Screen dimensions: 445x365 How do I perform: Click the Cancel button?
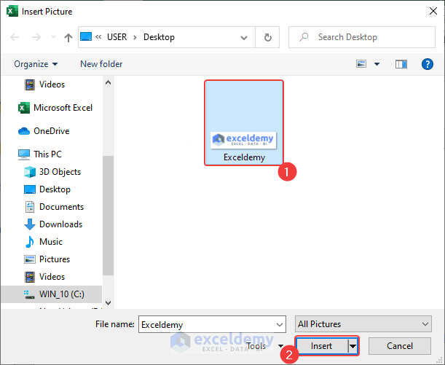click(400, 346)
